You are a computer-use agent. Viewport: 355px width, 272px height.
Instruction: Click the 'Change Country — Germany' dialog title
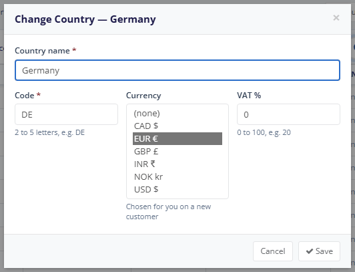click(85, 19)
